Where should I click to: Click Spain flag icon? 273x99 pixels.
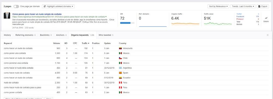pyautogui.click(x=120, y=73)
